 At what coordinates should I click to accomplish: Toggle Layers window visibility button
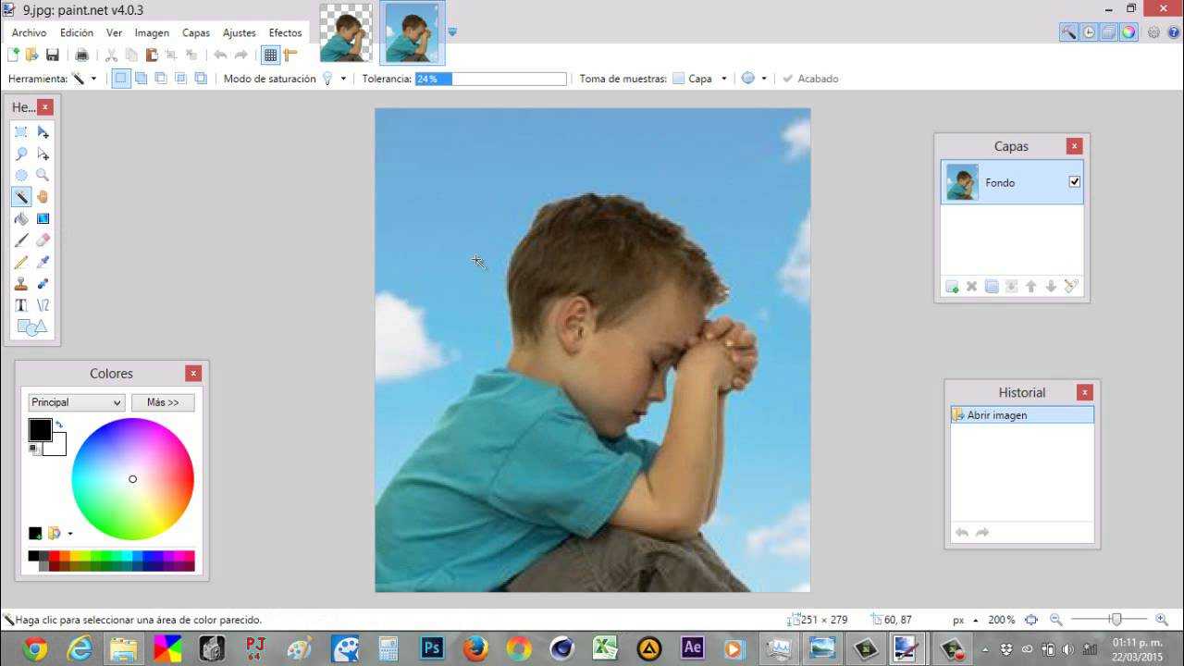[x=1108, y=32]
